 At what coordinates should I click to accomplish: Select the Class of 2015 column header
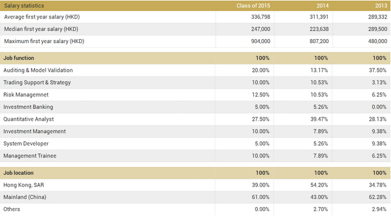(x=253, y=5)
